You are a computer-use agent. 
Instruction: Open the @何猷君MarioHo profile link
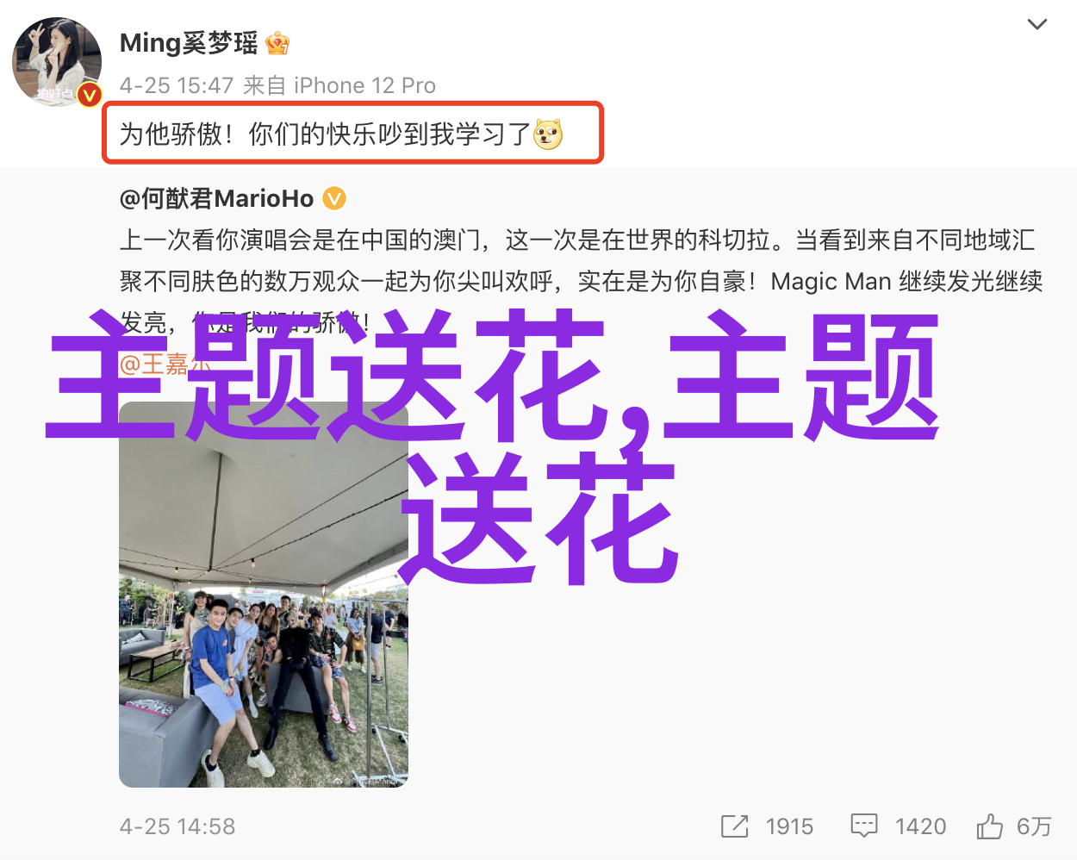tap(216, 198)
